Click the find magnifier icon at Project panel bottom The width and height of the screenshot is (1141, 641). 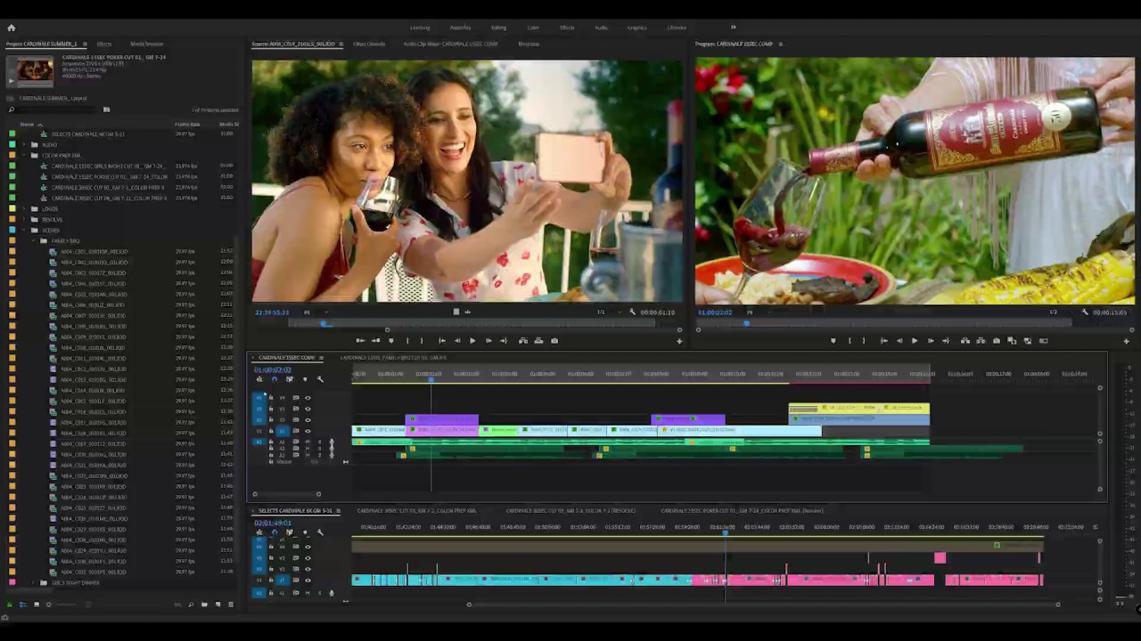(190, 604)
